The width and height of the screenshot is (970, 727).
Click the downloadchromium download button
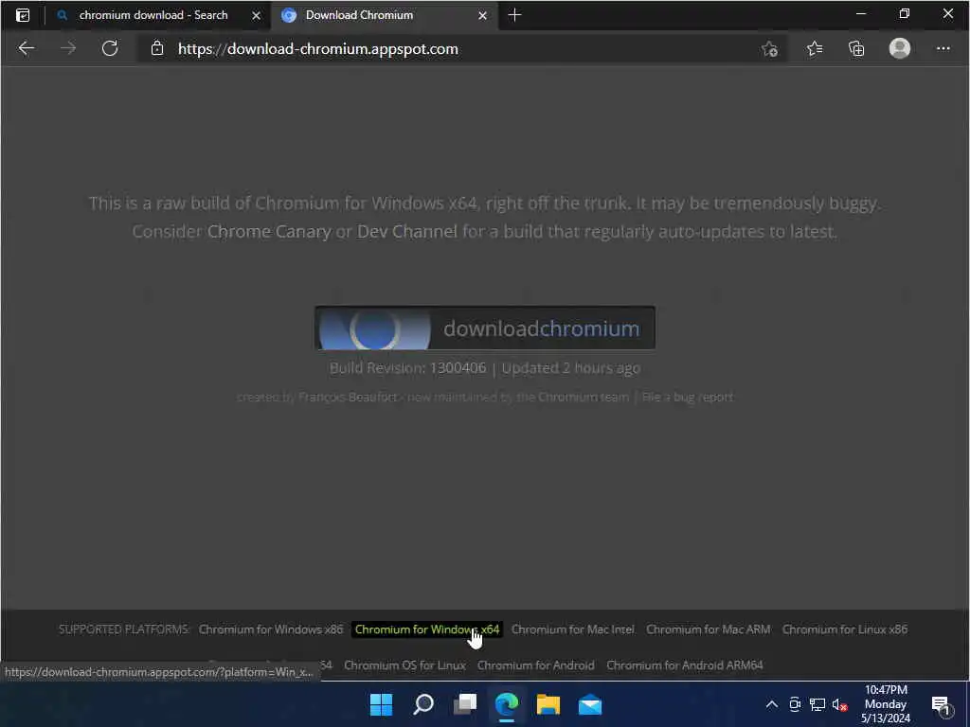tap(485, 328)
